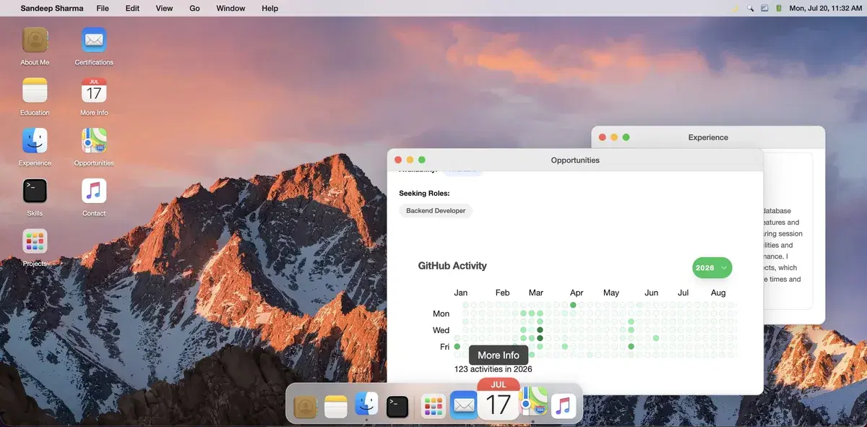Click the contacts book icon in the dock
867x427 pixels.
coord(306,406)
